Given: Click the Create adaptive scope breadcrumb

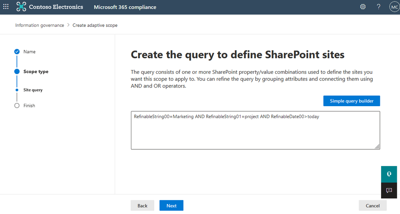Looking at the screenshot, I should (95, 25).
